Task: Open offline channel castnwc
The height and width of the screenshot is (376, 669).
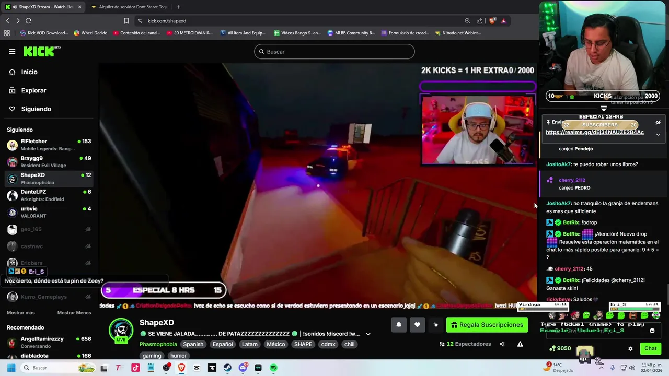Action: click(x=49, y=246)
